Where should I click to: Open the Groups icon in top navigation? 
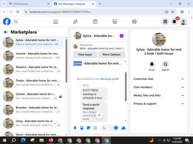coord(134,22)
